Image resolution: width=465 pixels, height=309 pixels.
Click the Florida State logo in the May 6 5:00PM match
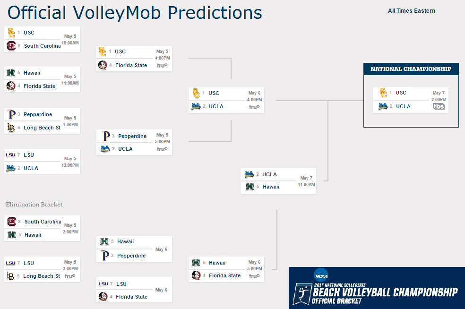[x=196, y=275]
